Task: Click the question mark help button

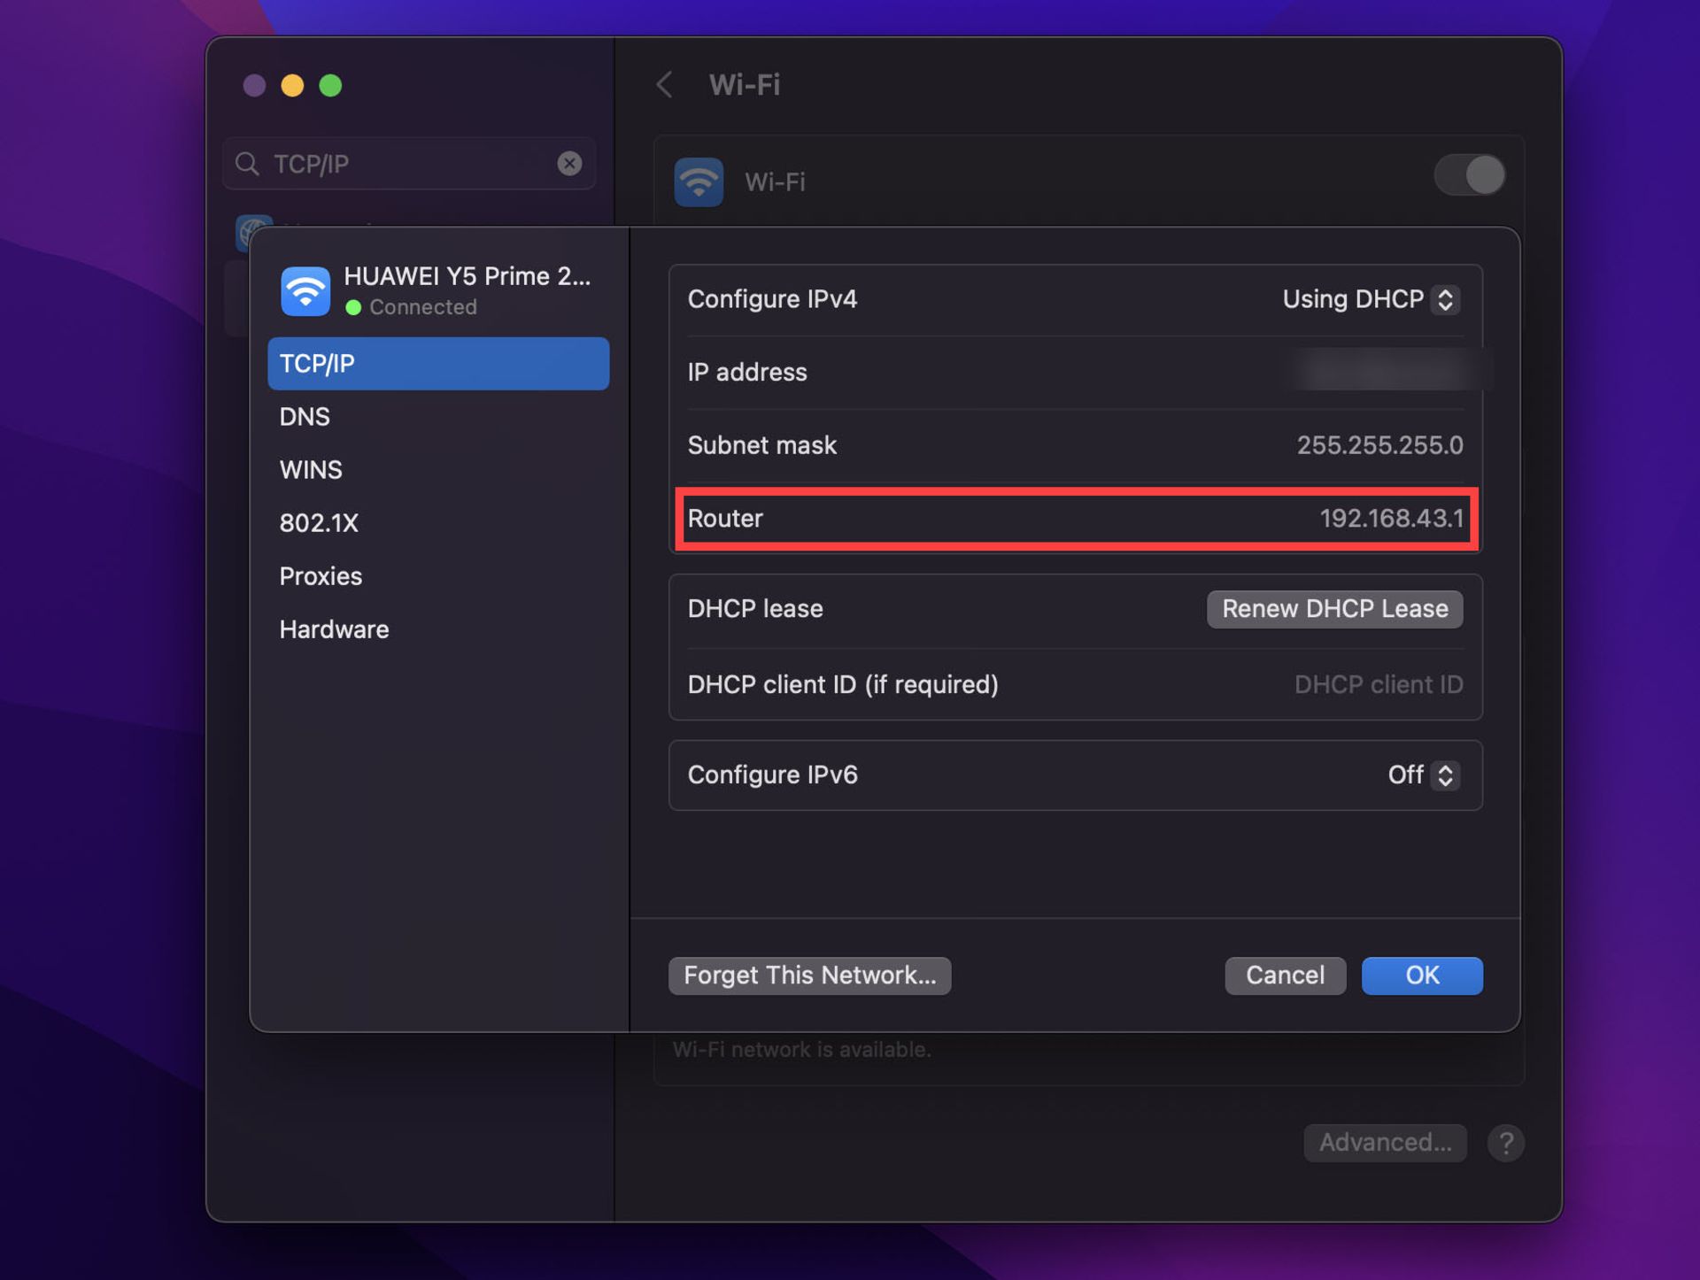Action: pyautogui.click(x=1505, y=1143)
